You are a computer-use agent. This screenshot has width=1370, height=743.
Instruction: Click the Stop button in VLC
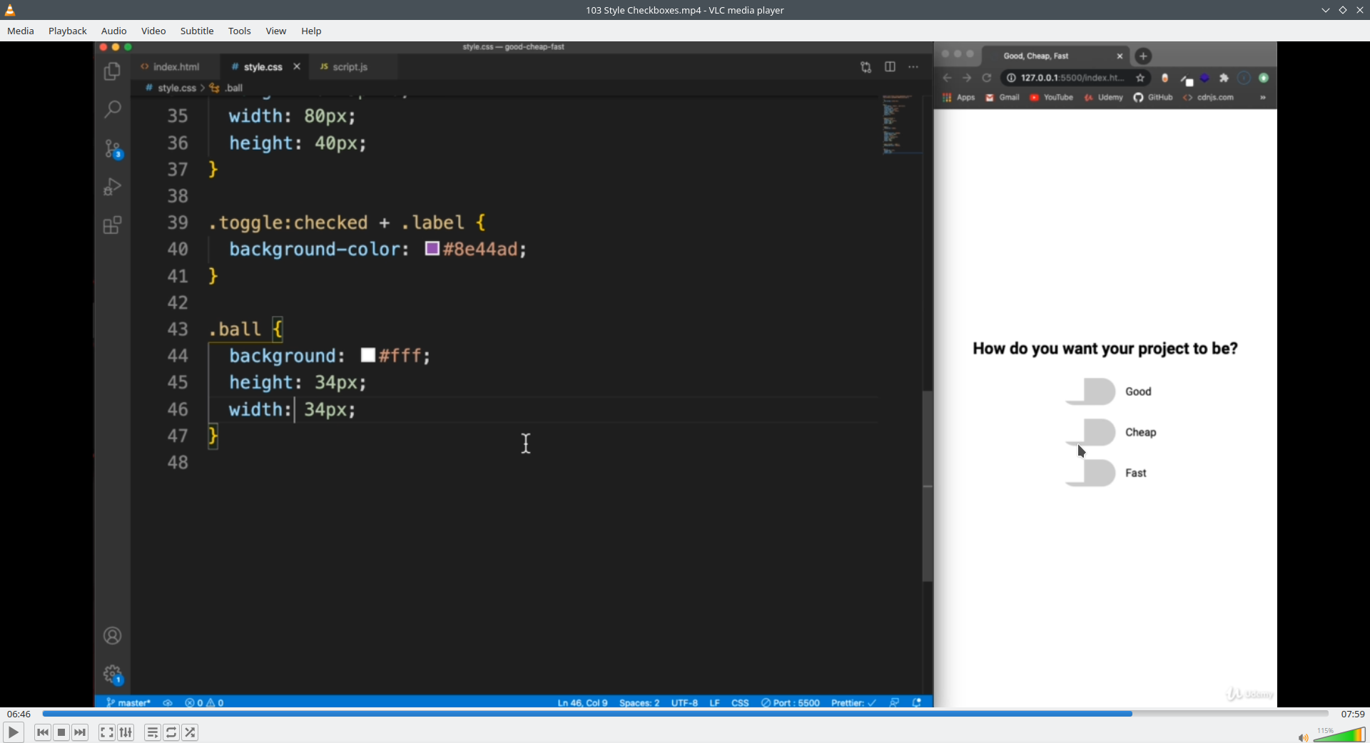[61, 732]
